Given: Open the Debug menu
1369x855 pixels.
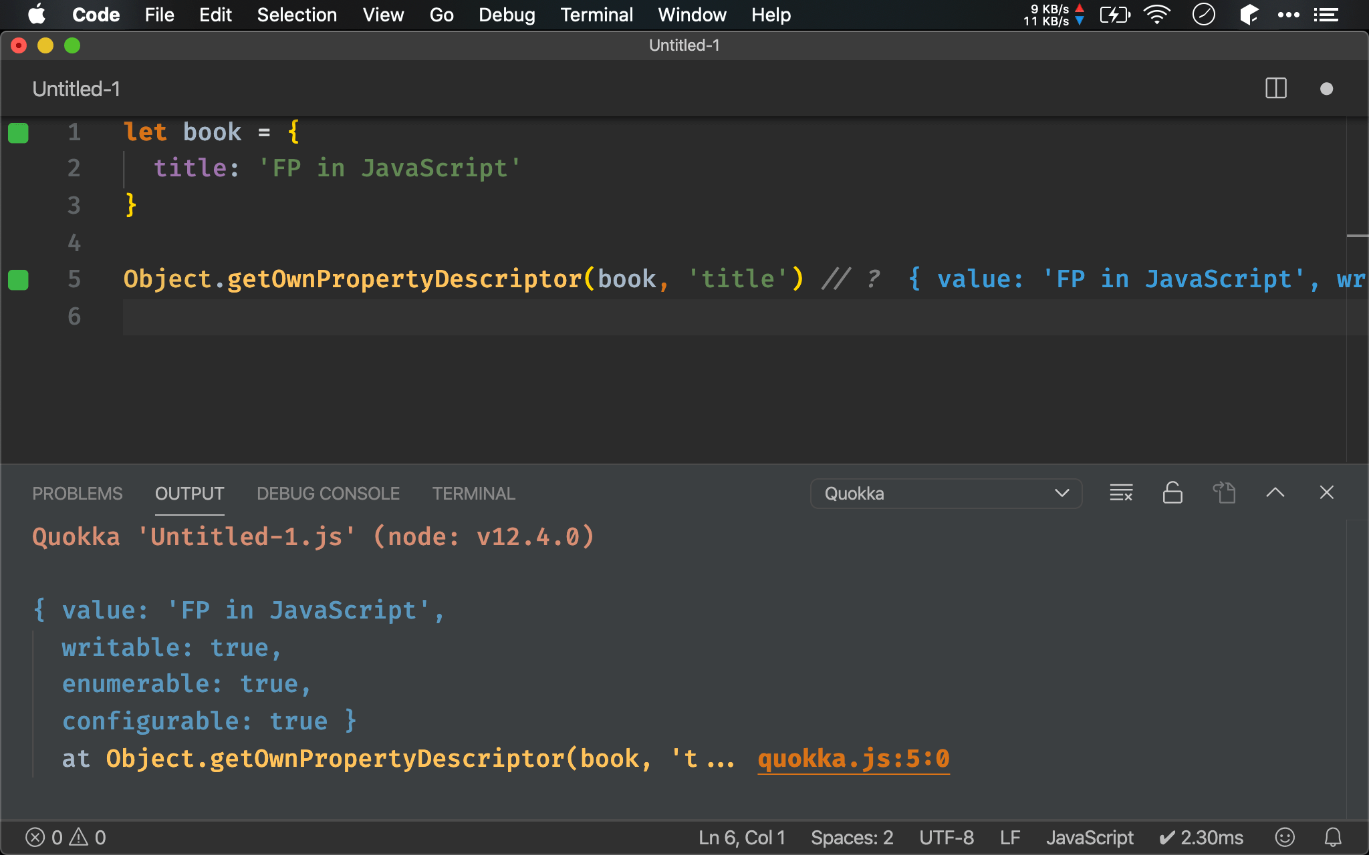Looking at the screenshot, I should 507,15.
